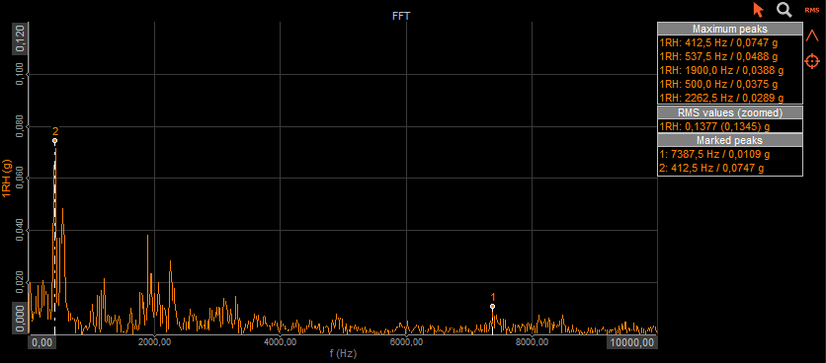Select the 2262,5 Hz / 0,0289 g peak row
Viewport: 826px width, 363px height.
pyautogui.click(x=729, y=98)
